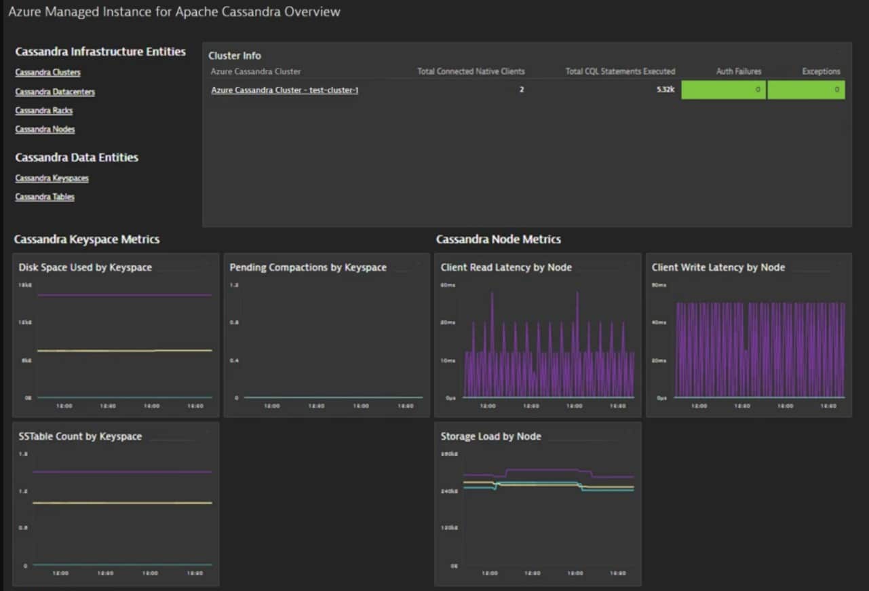The height and width of the screenshot is (591, 869).
Task: Click the Cluster Info section header
Action: 235,55
